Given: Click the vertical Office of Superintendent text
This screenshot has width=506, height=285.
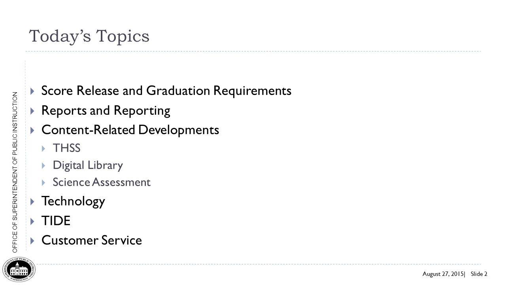Looking at the screenshot, I should tap(15, 172).
